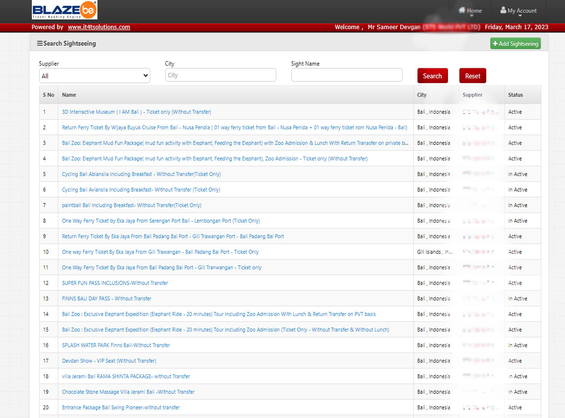This screenshot has width=565, height=418.
Task: Select Cycling Bali Abiansila Including Breakfast link
Action: (x=141, y=174)
